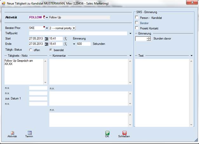The width and height of the screenshot is (199, 144).
Task: Open the Treffpunkt dropdown arrow
Action: point(130,33)
